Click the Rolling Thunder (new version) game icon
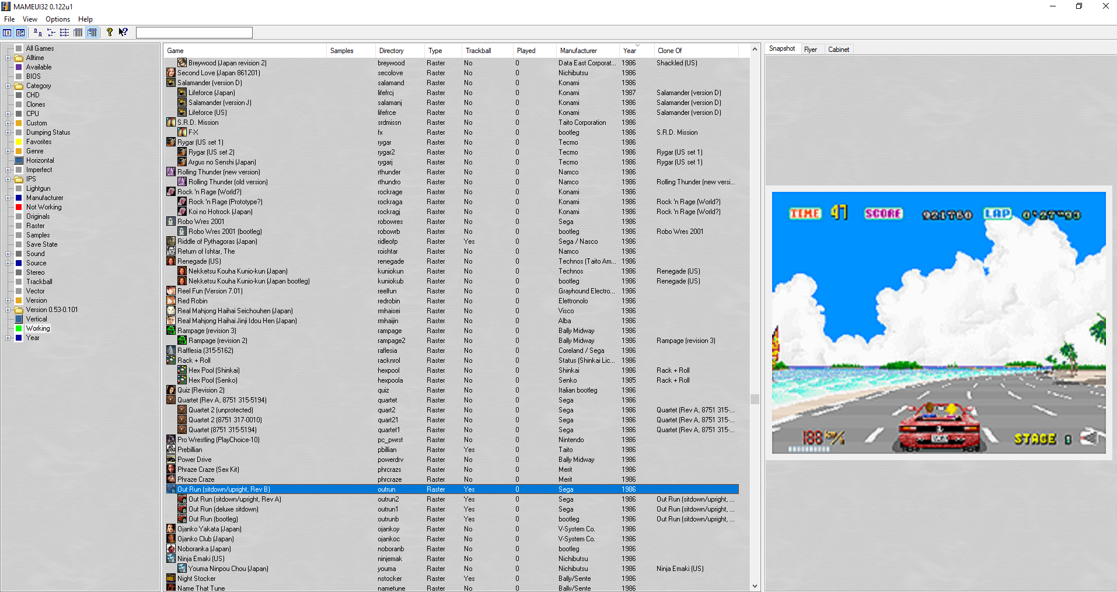Image resolution: width=1117 pixels, height=592 pixels. pos(171,172)
